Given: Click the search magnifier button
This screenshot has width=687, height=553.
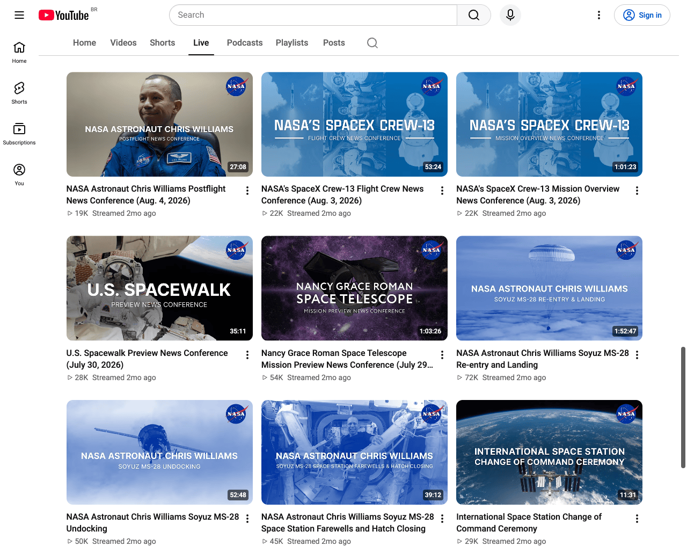Looking at the screenshot, I should 473,15.
